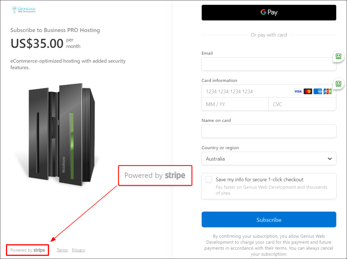Click the password manager icon beside Card information

click(338, 84)
